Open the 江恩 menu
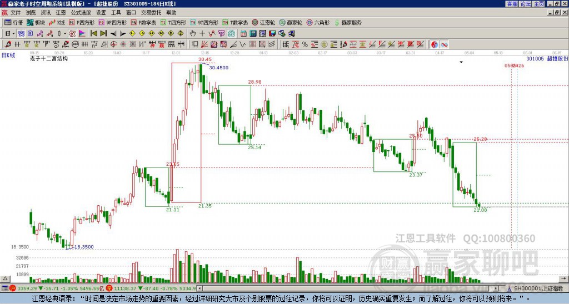569x304 pixels. click(x=61, y=13)
